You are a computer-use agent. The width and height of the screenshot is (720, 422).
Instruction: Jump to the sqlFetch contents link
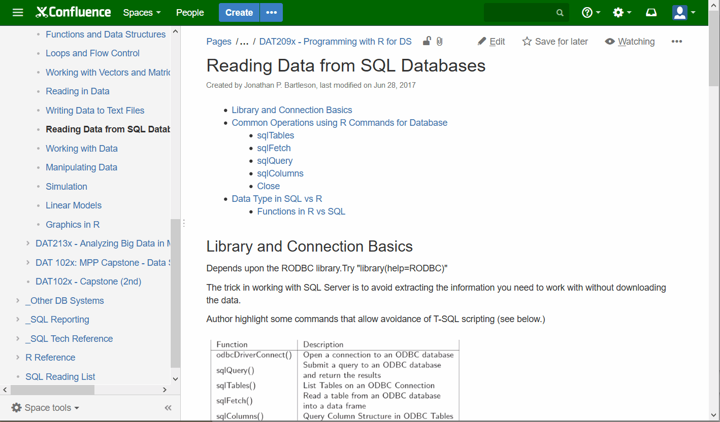274,148
